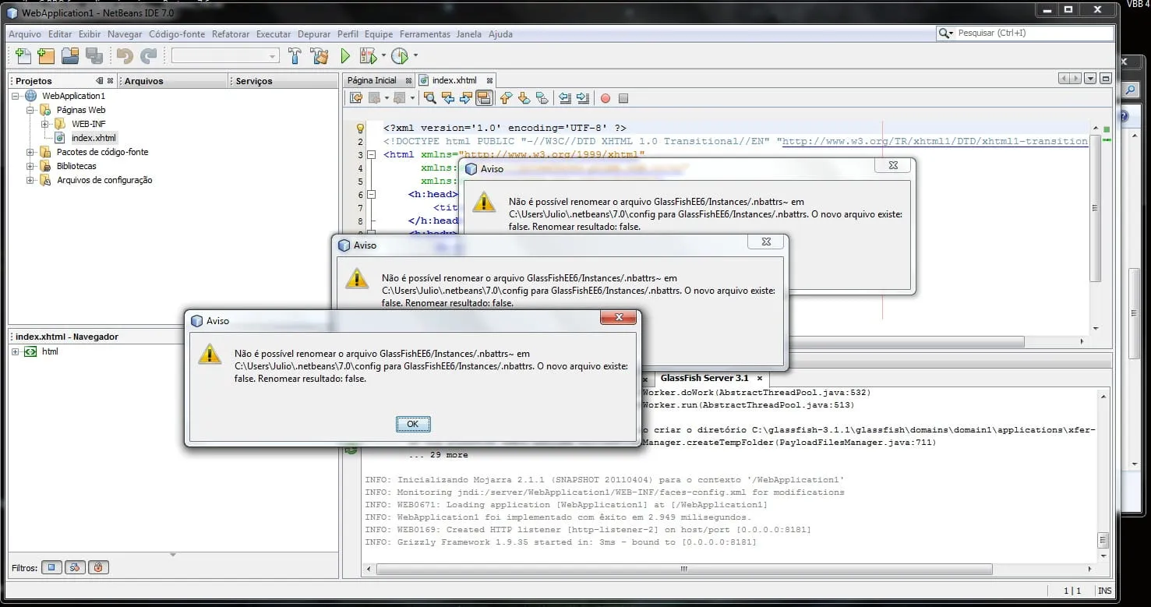Toggle the second Navegador filter button
Screen dimensions: 1151x607
[75, 567]
